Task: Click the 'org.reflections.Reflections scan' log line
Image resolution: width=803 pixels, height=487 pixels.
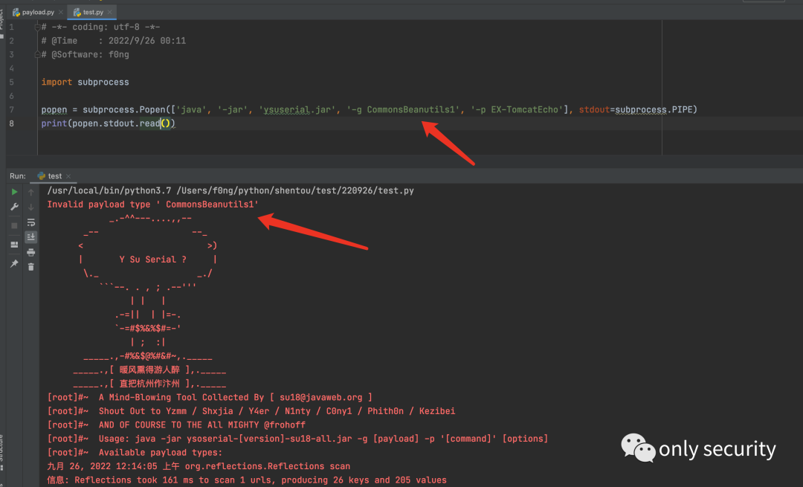Action: [199, 466]
